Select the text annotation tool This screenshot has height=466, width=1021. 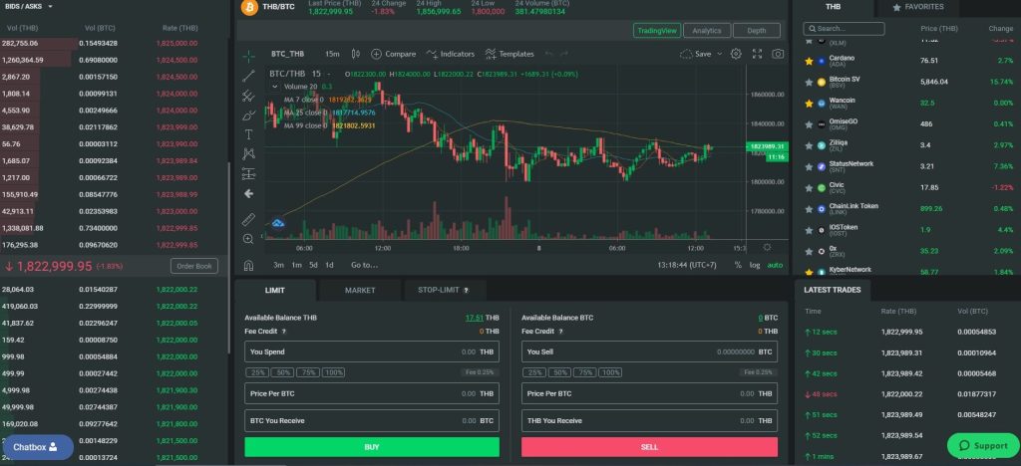pyautogui.click(x=248, y=134)
